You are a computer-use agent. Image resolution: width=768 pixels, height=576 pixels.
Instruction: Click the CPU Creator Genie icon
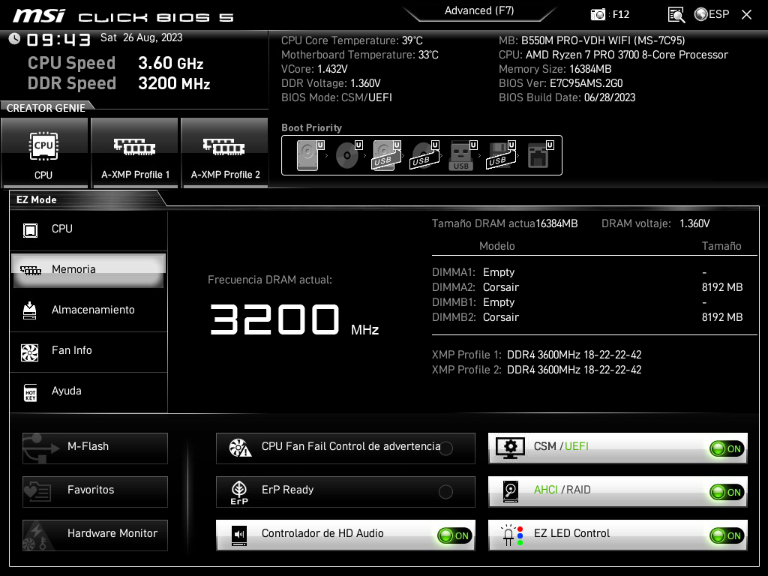tap(44, 152)
